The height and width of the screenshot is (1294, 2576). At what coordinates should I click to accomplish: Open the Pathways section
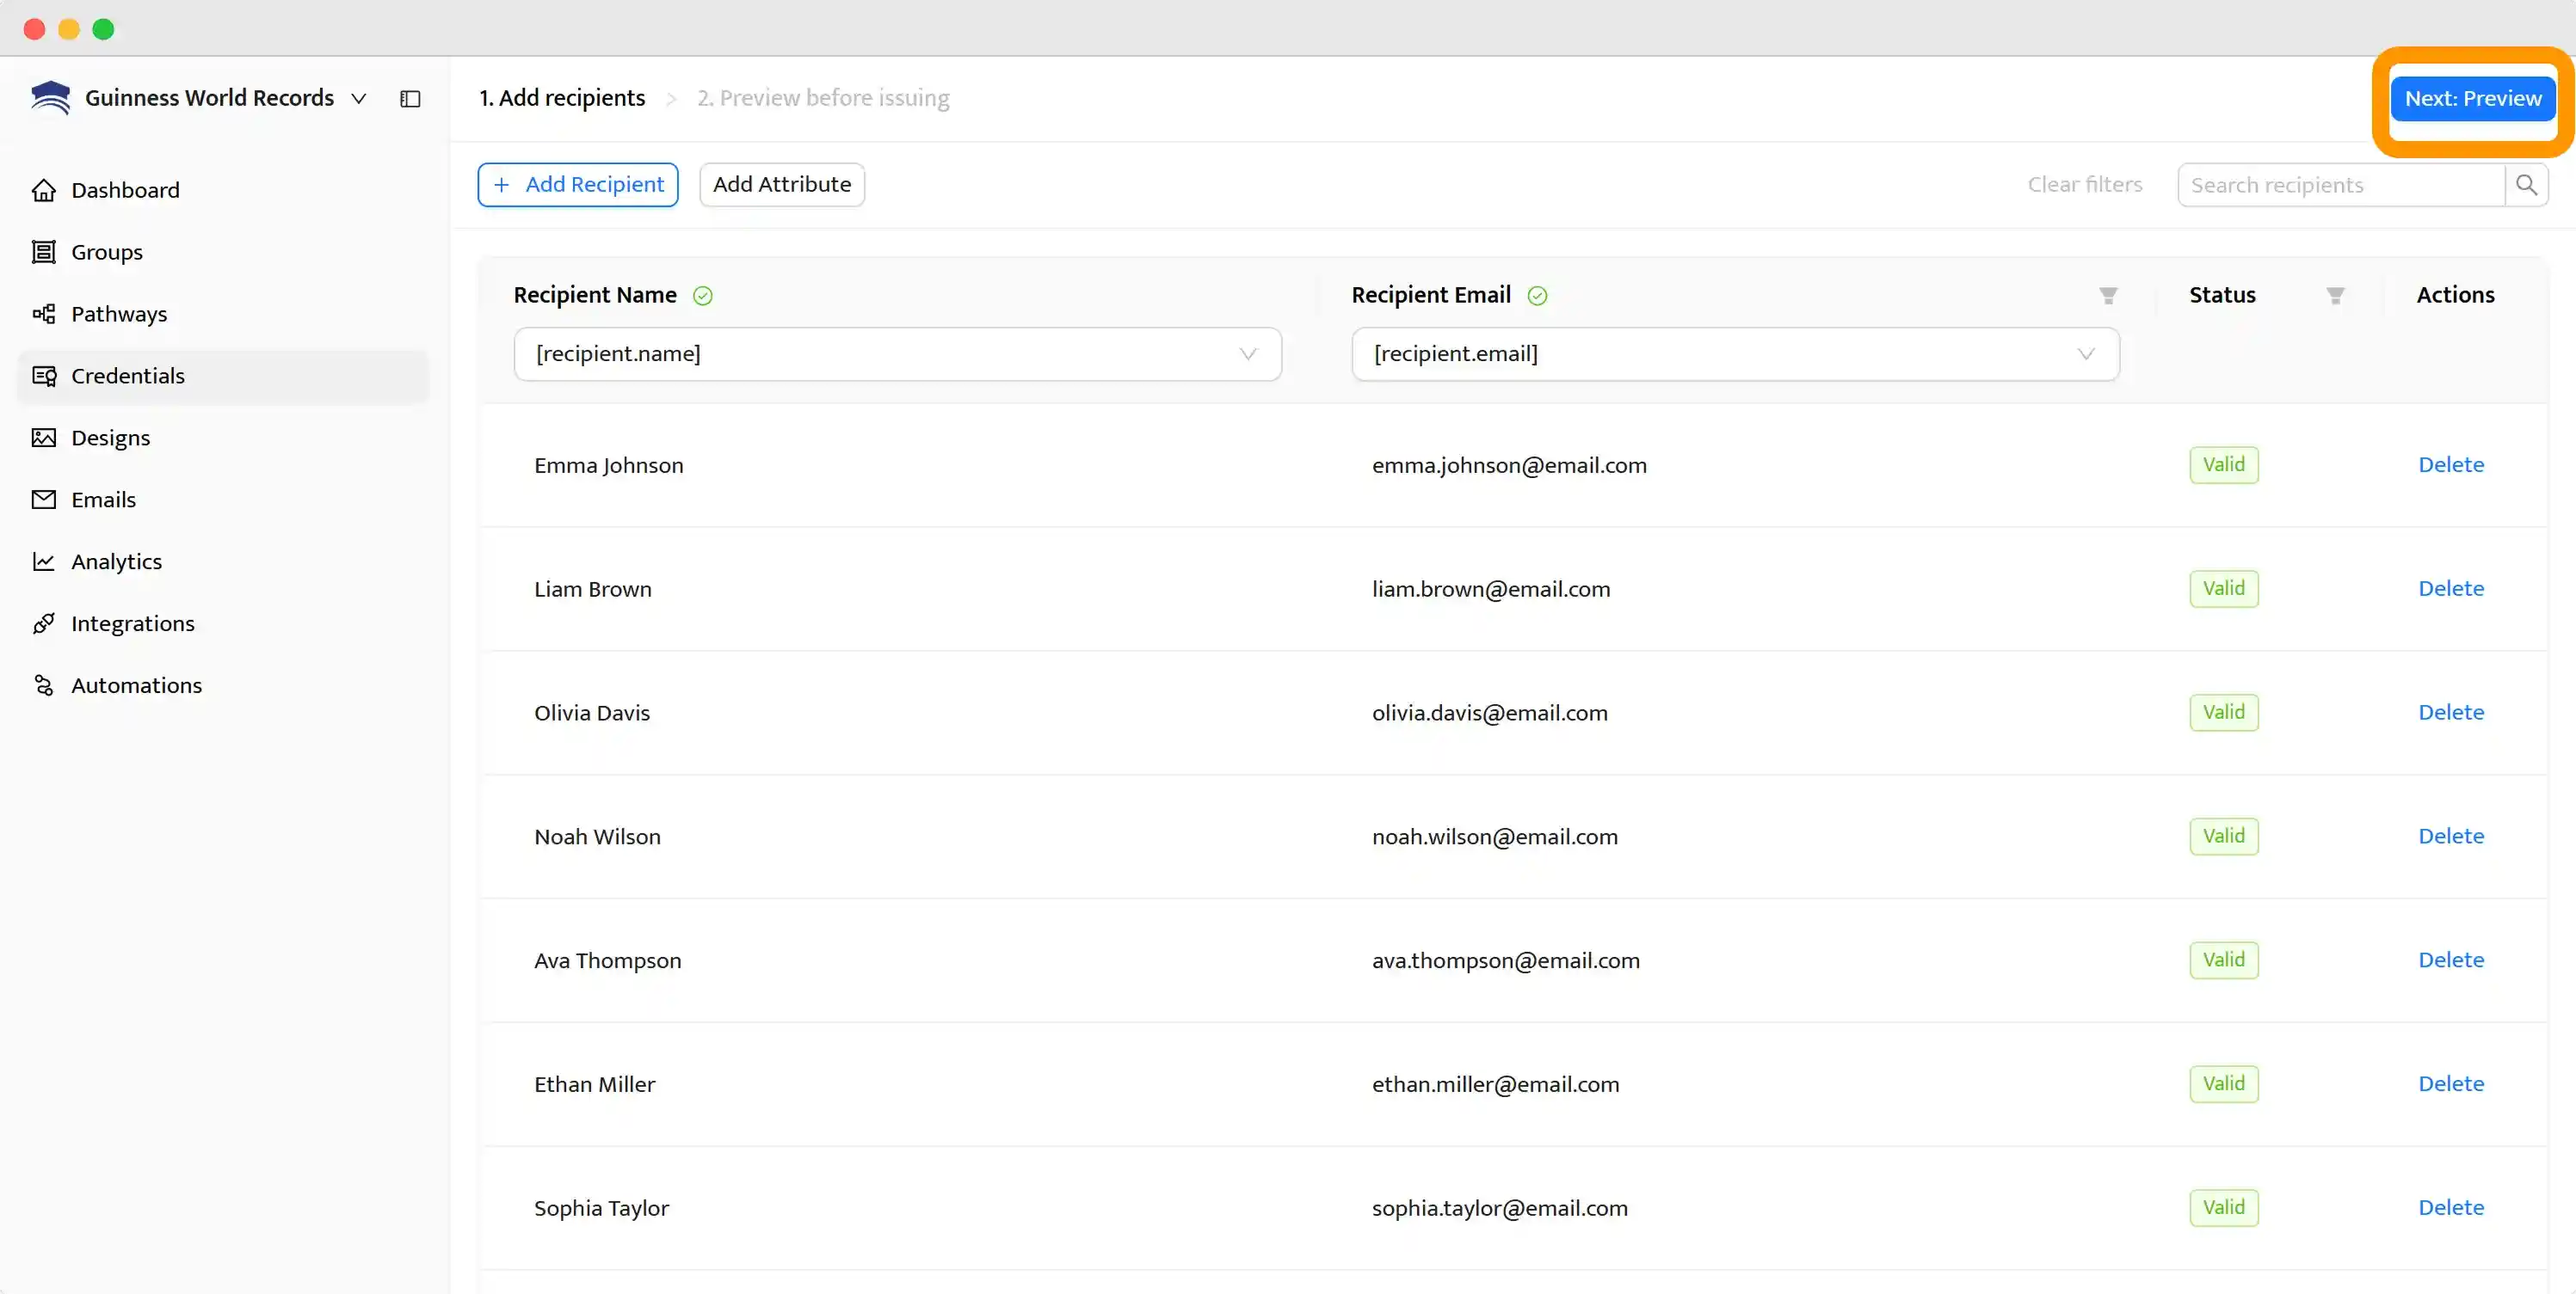[119, 314]
